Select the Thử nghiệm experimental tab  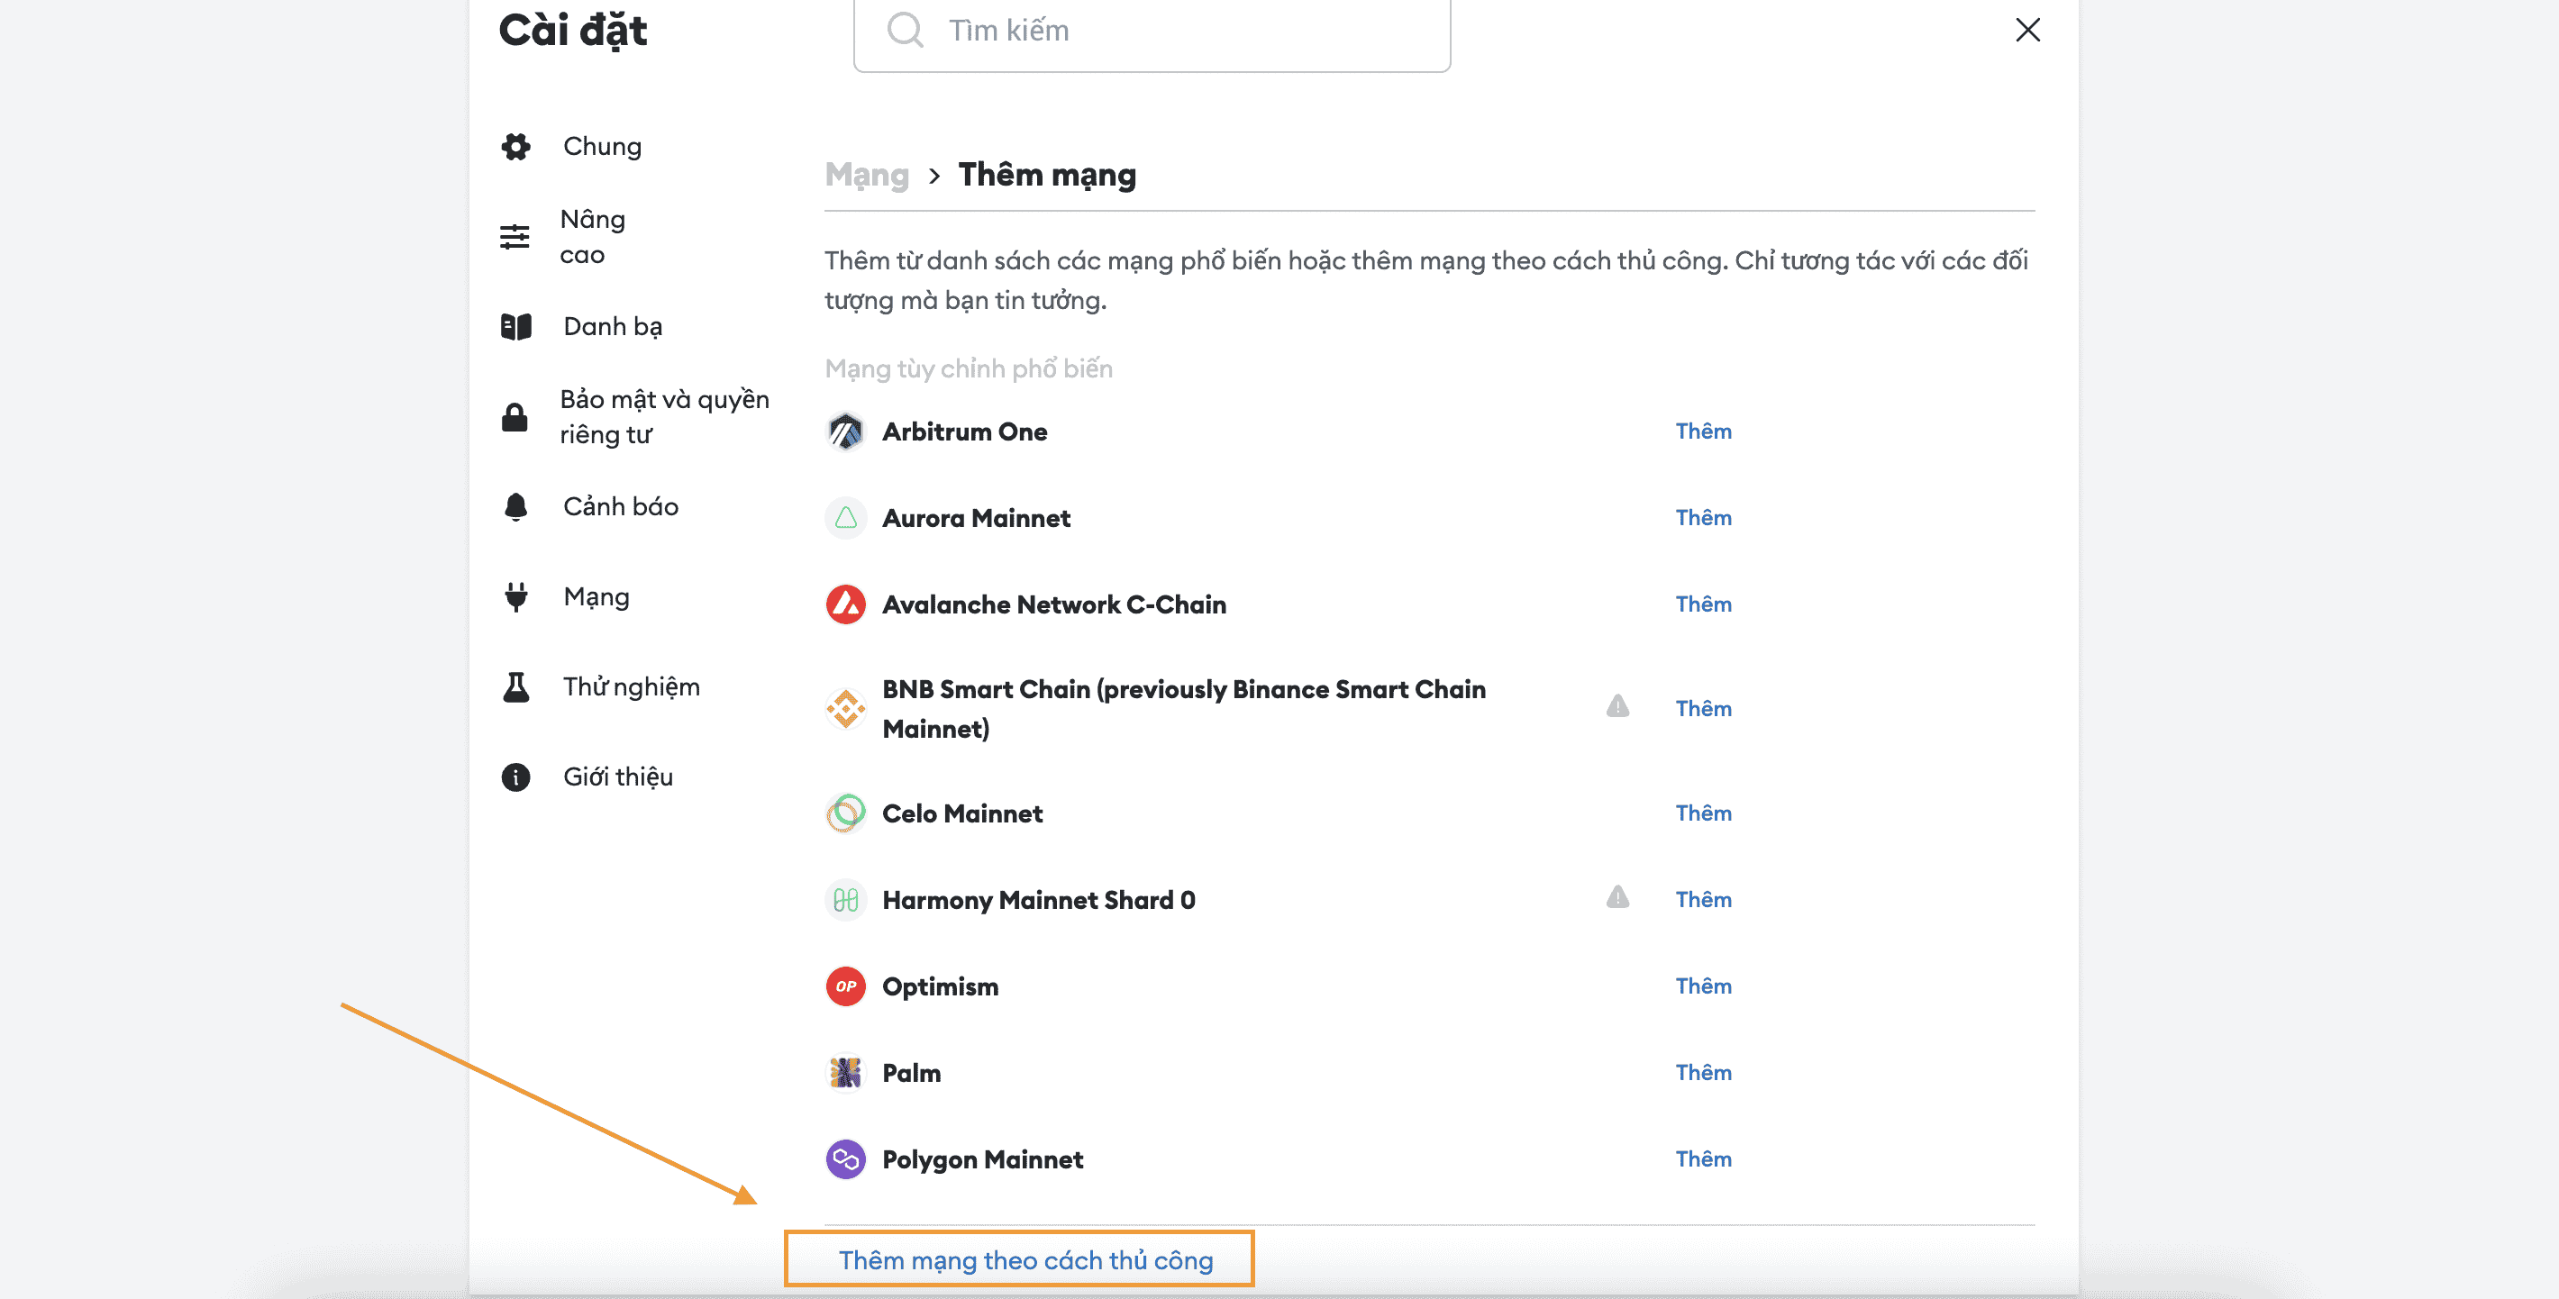pos(631,687)
